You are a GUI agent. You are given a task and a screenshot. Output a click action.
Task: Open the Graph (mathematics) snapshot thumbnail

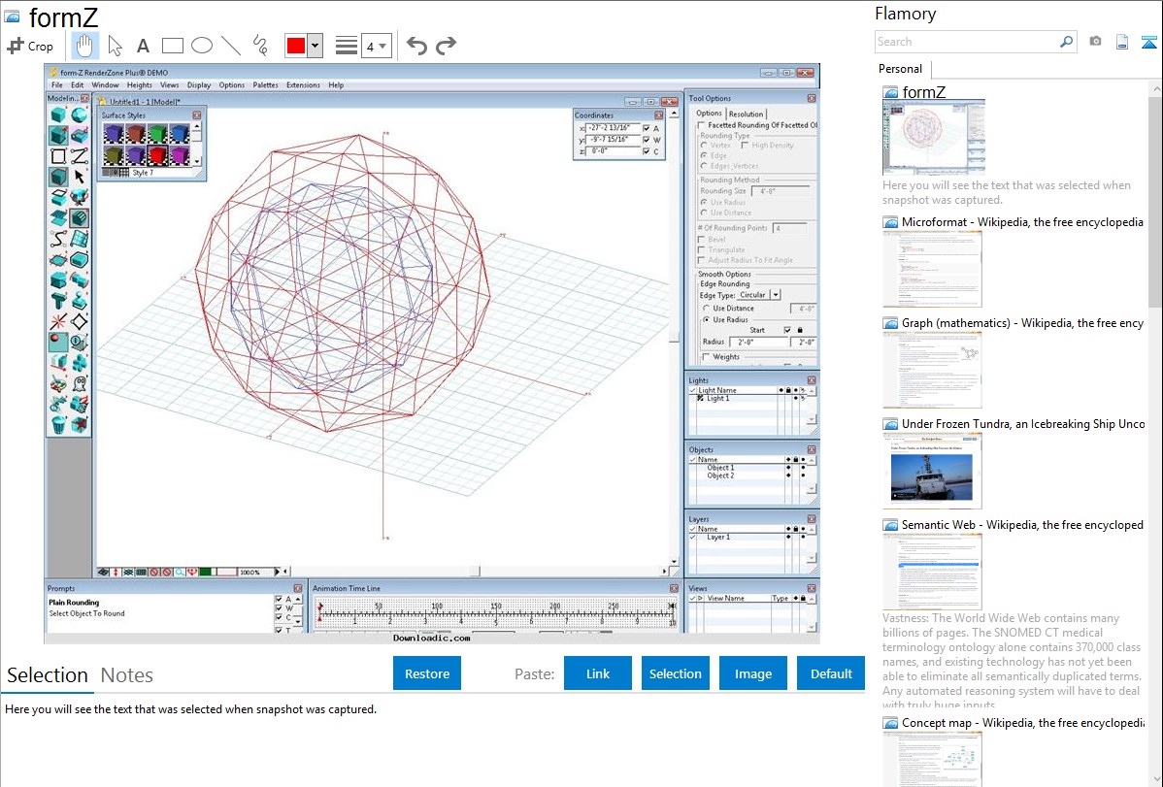click(x=932, y=370)
